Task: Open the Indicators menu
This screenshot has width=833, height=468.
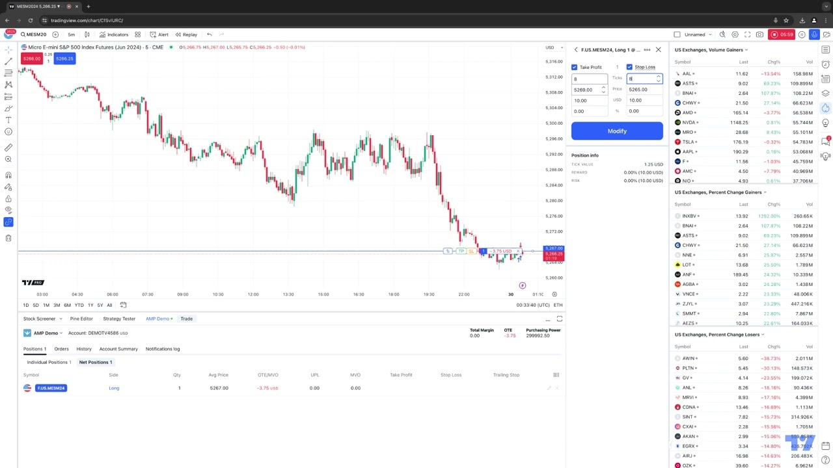Action: pos(113,34)
